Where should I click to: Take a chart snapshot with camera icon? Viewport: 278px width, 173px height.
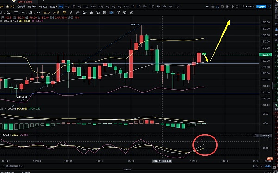pyautogui.click(x=213, y=7)
